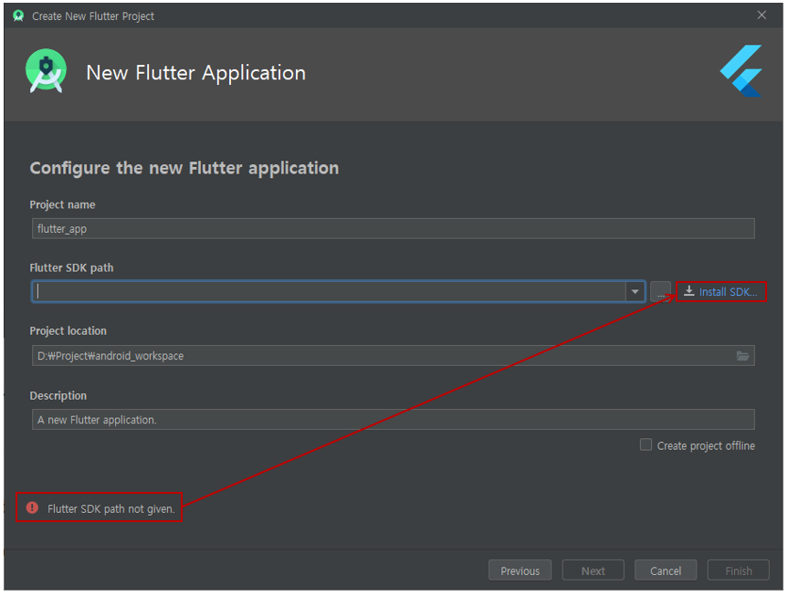
Task: Close the Create New Flutter Project dialog
Action: (762, 16)
